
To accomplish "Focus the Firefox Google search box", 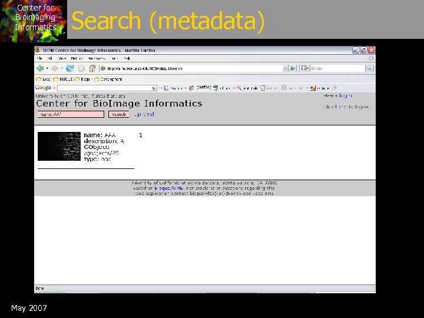I will tap(337, 68).
